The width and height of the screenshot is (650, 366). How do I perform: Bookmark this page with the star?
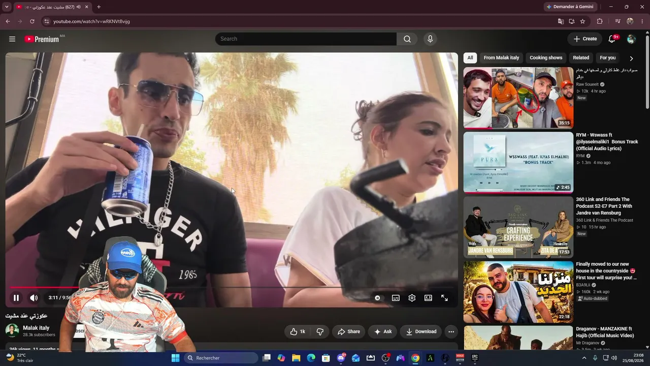[582, 21]
